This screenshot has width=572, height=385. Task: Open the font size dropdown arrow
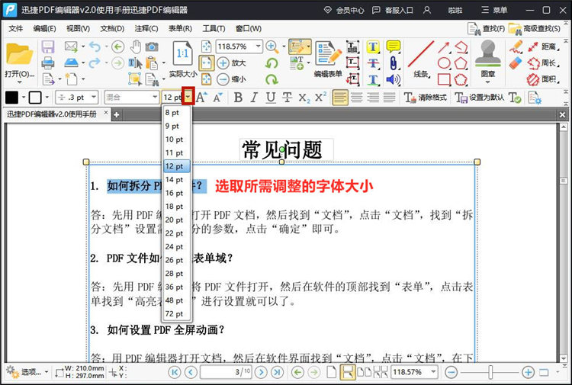(188, 97)
